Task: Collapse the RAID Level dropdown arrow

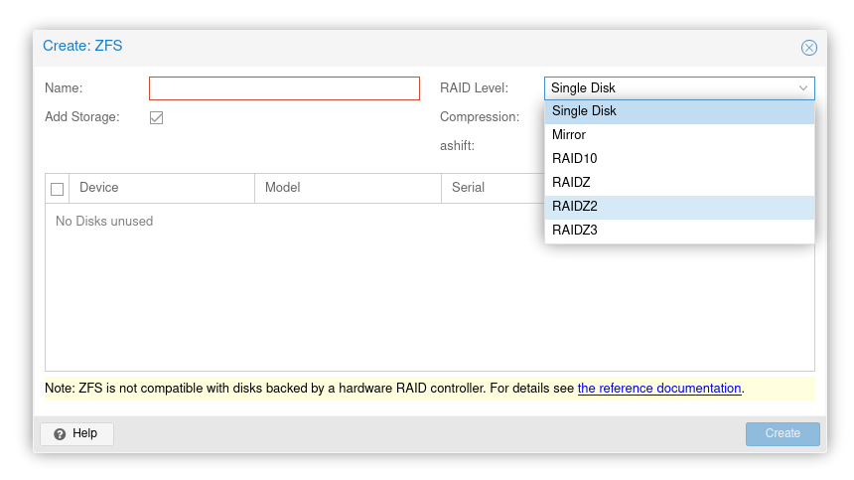Action: click(802, 88)
